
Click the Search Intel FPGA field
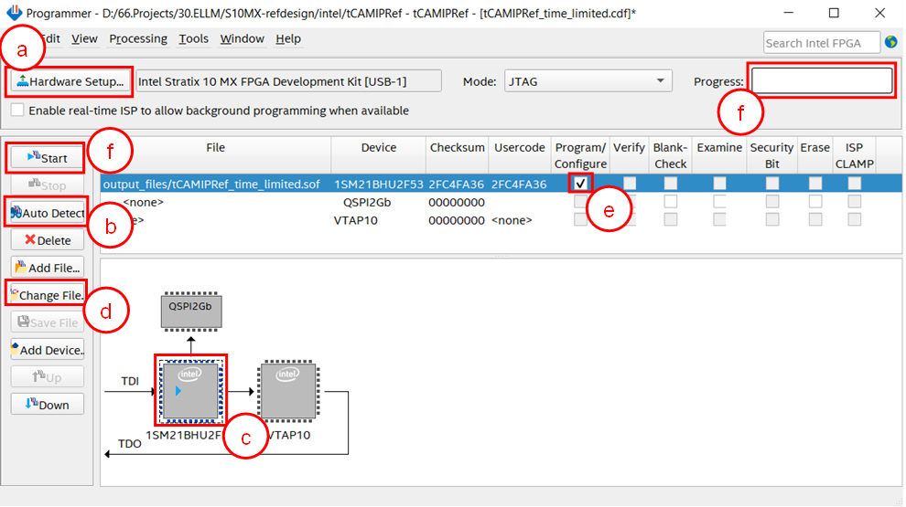(821, 43)
